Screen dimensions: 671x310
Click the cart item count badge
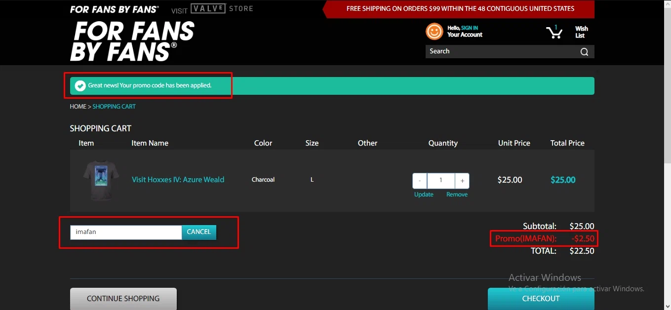[556, 27]
